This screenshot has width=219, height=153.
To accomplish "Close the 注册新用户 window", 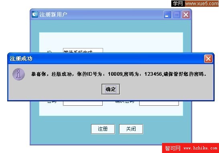I will (186, 15).
